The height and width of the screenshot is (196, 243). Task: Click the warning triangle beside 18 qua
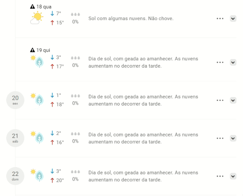click(x=33, y=7)
